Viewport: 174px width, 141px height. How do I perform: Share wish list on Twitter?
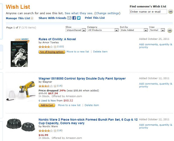(x=79, y=18)
